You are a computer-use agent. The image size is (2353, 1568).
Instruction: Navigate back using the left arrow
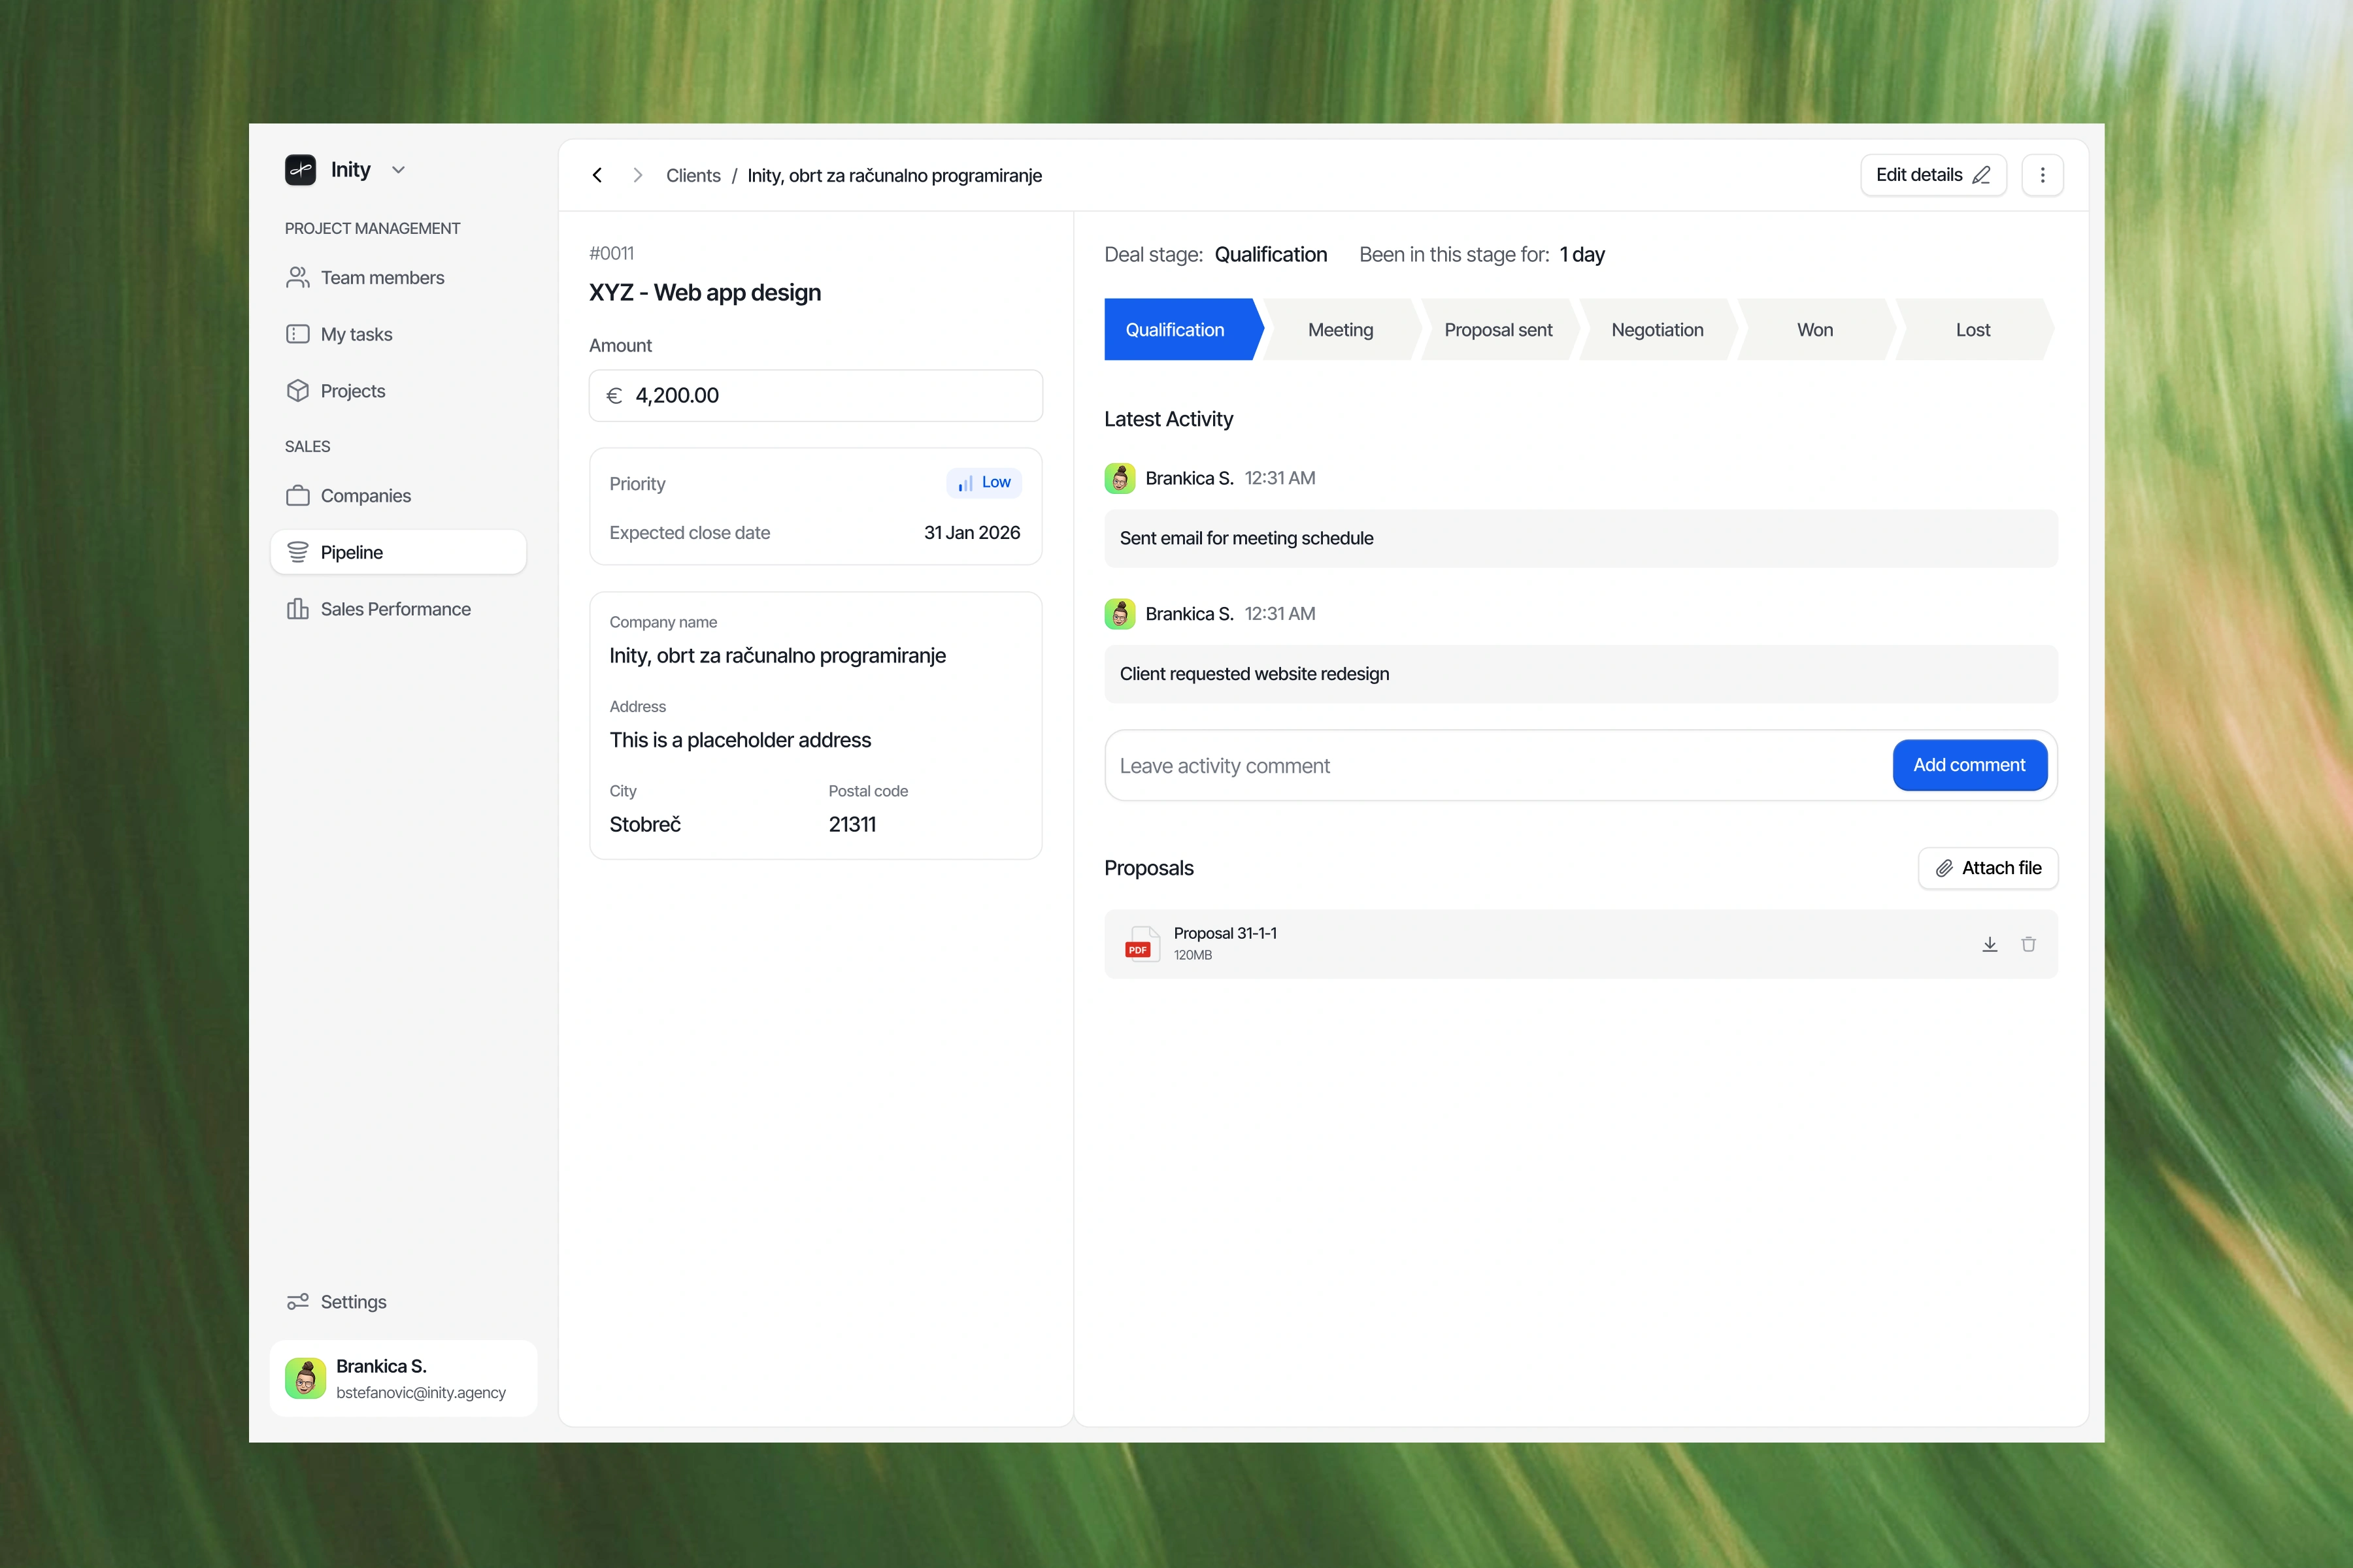tap(597, 174)
